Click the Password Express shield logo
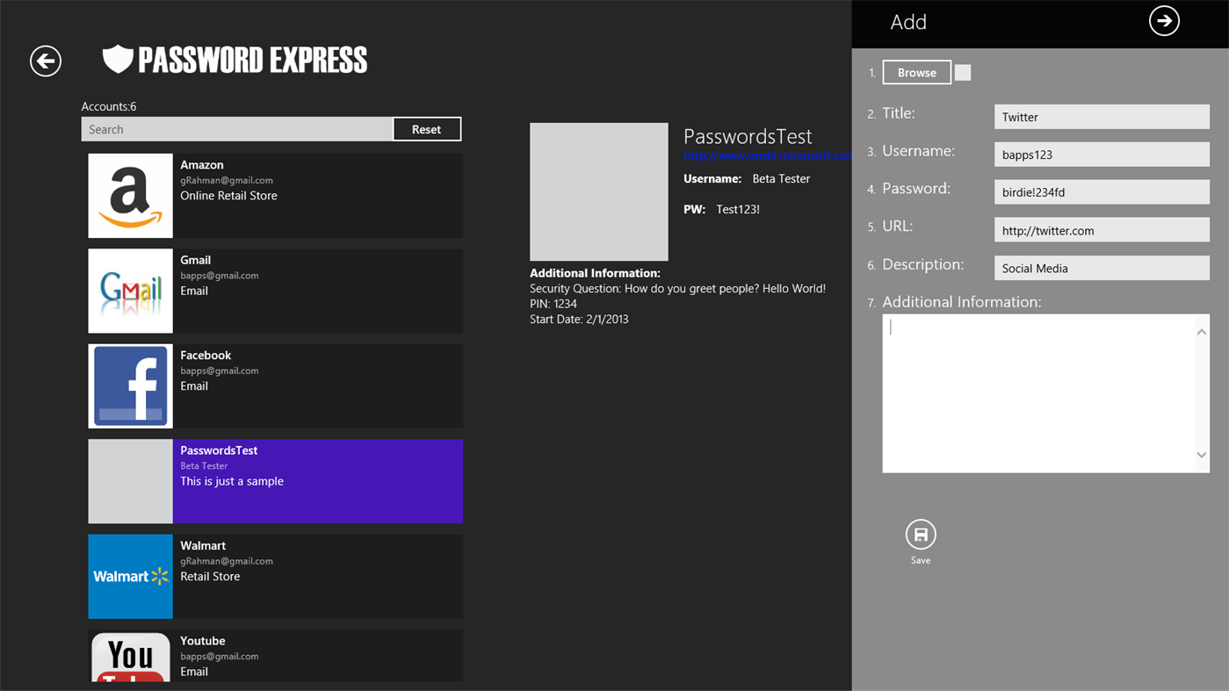The image size is (1229, 691). [x=118, y=60]
